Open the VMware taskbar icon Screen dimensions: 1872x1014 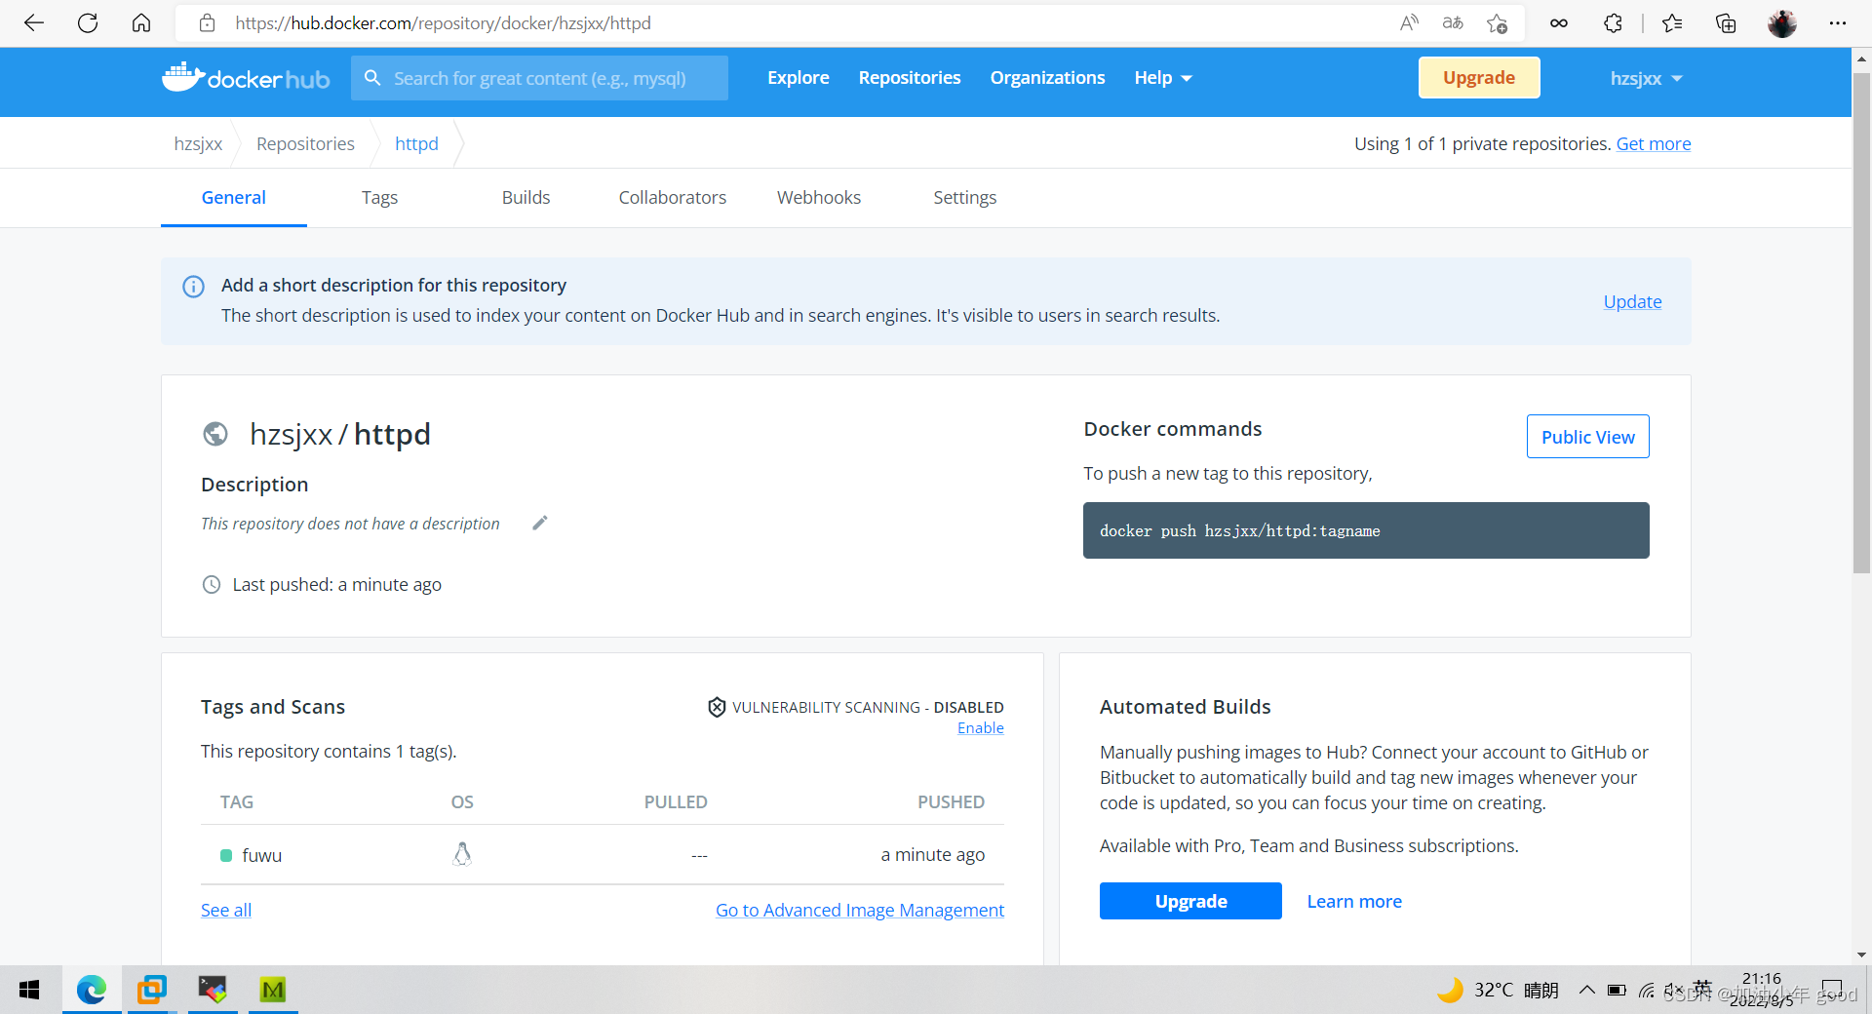pos(152,990)
